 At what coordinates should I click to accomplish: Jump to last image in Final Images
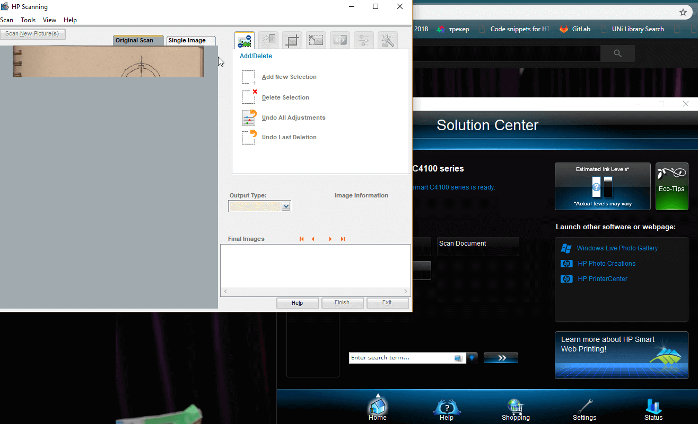pos(343,239)
